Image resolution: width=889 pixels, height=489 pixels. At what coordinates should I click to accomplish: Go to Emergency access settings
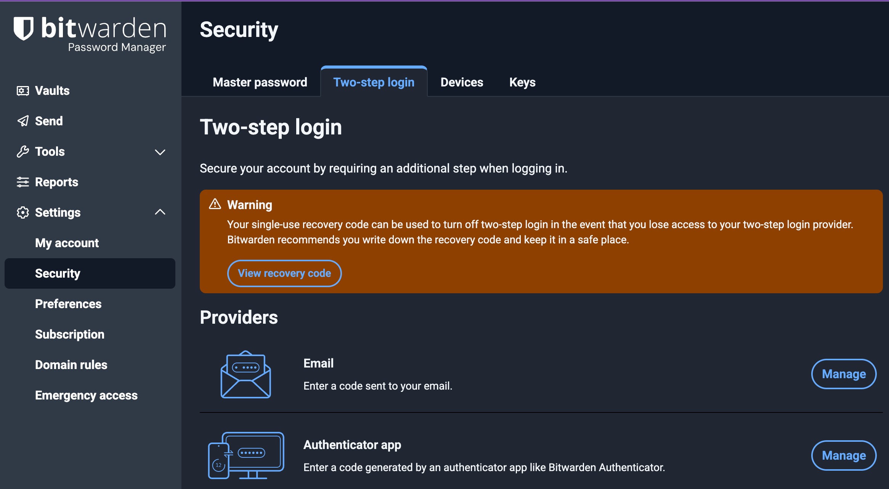[x=86, y=395]
